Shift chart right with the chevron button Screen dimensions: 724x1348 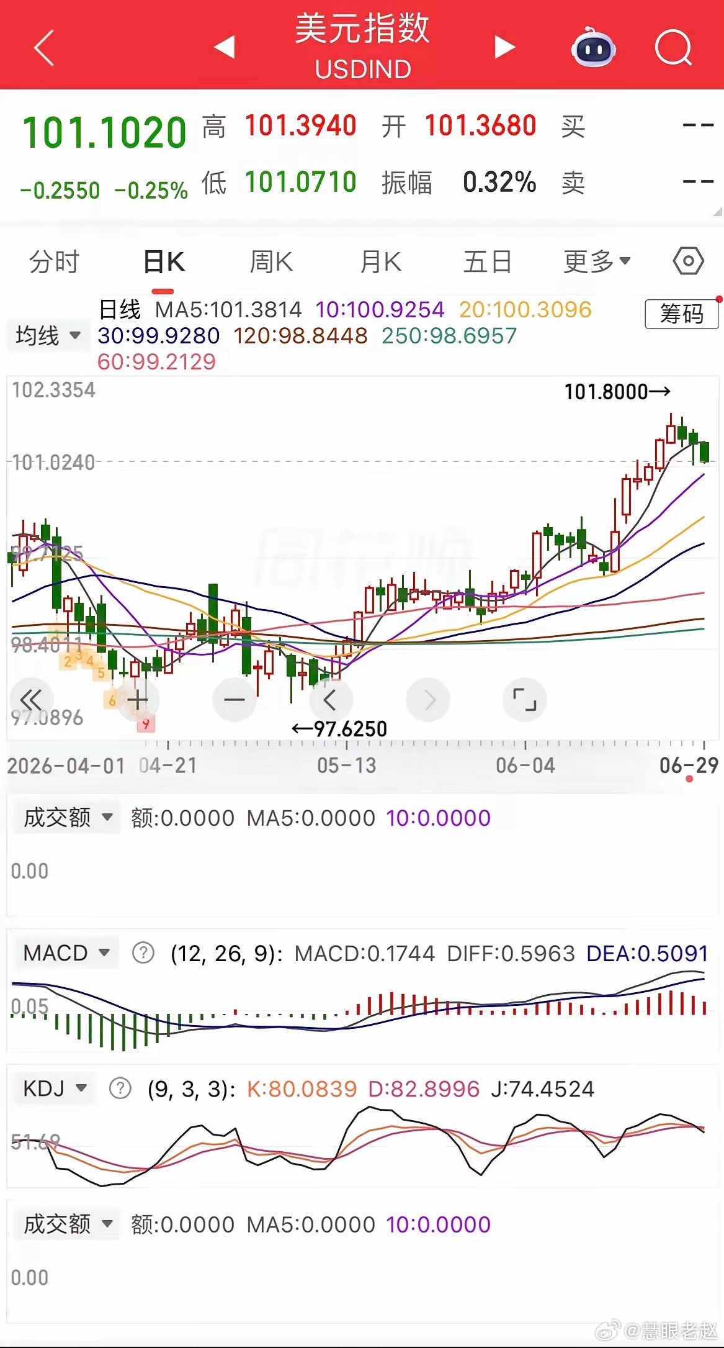(x=428, y=700)
